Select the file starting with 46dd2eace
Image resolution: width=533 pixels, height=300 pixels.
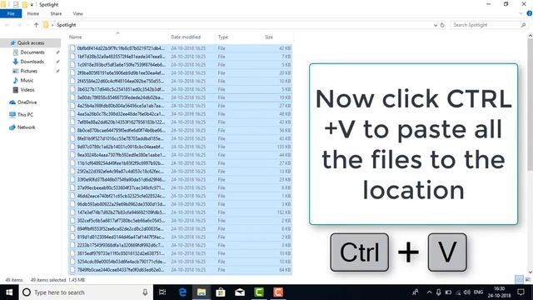tap(180, 196)
